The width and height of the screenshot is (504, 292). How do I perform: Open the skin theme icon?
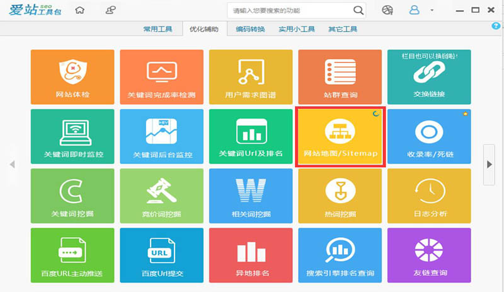pyautogui.click(x=387, y=10)
